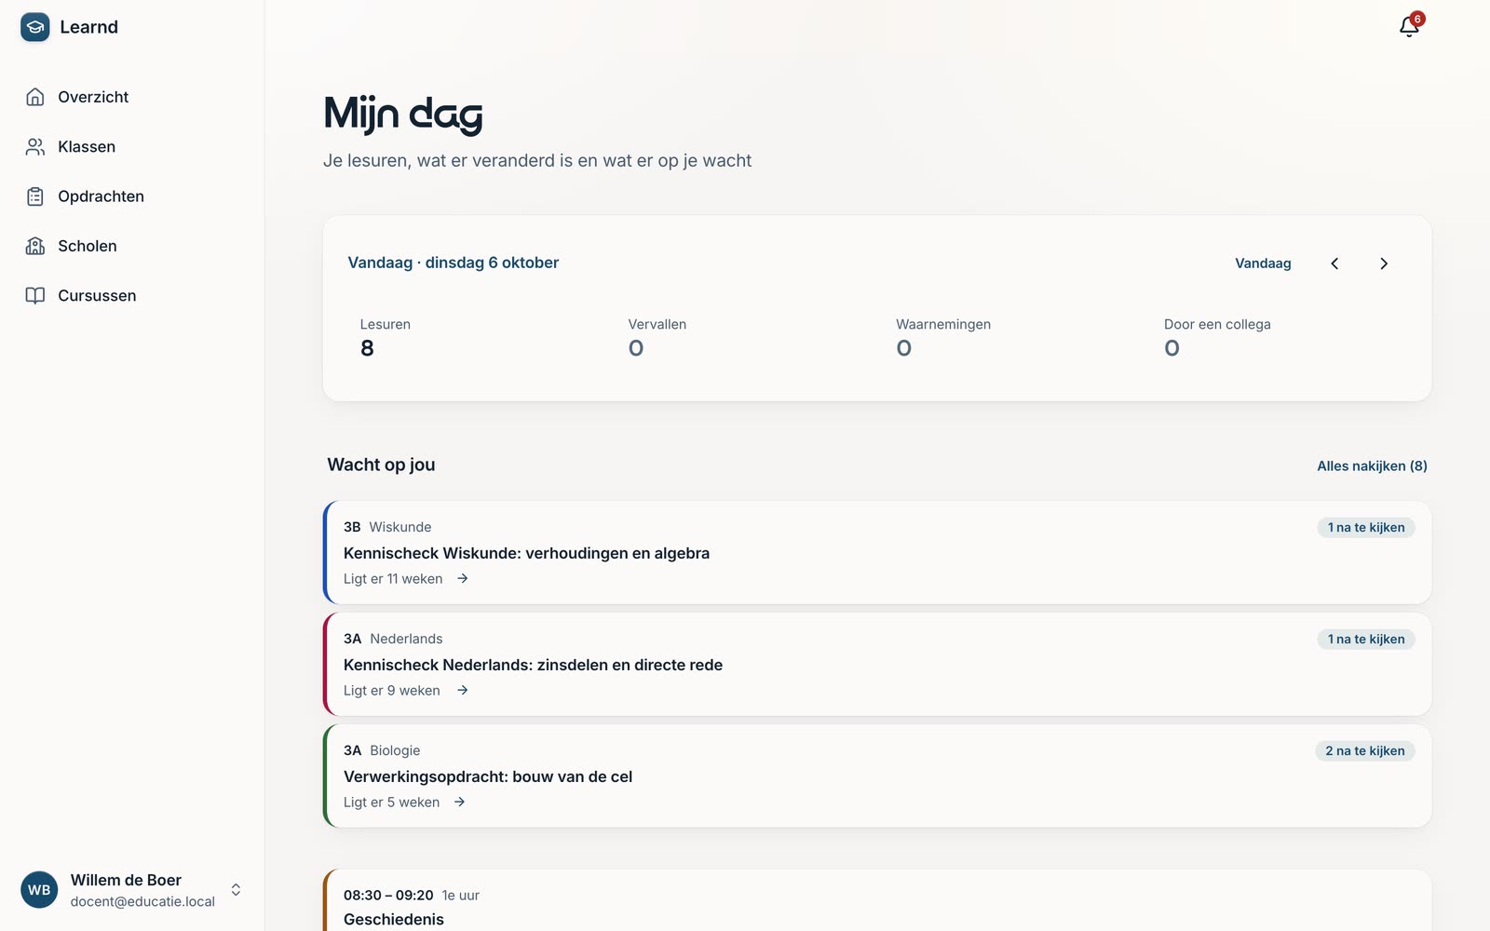Open the 08:30 – 09:20 Geschiedenis lesson card
Screen dimensions: 1490x931
[x=877, y=901]
